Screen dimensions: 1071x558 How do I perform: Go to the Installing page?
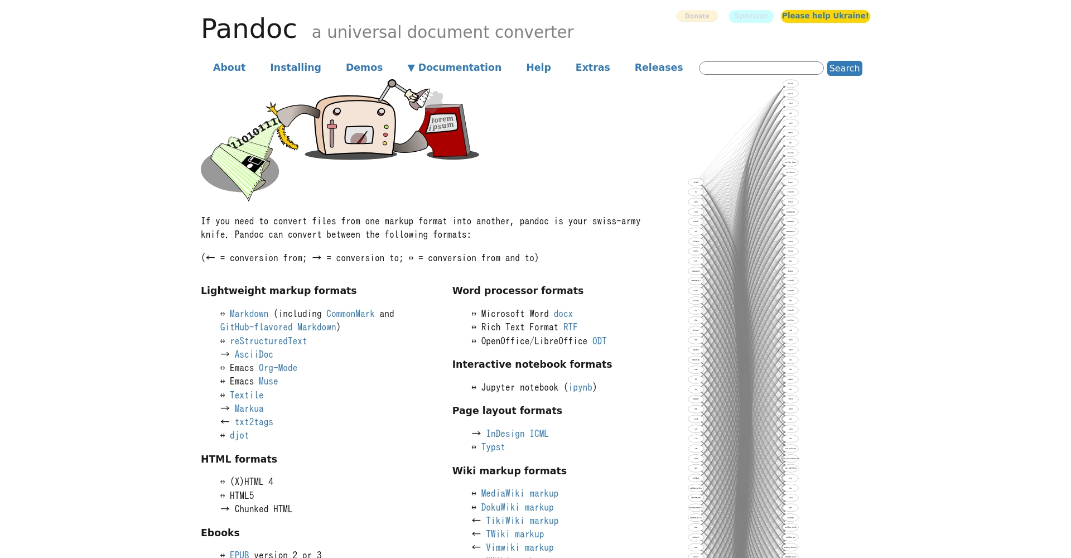tap(296, 68)
